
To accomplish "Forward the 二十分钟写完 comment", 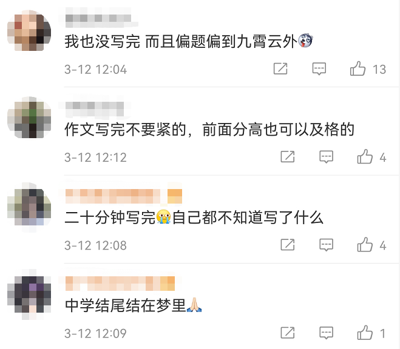I will coord(288,245).
